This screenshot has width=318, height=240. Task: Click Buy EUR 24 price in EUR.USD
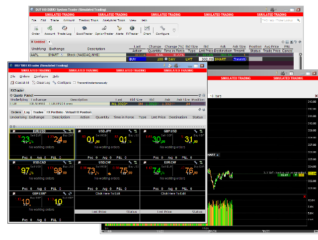coord(58,139)
